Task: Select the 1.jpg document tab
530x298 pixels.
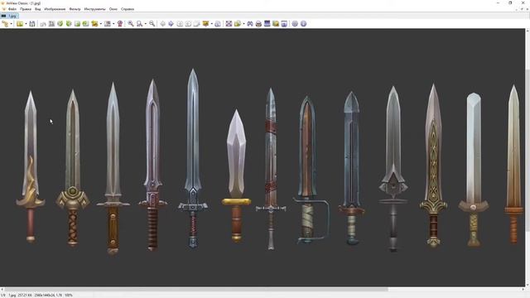Action: coord(9,16)
